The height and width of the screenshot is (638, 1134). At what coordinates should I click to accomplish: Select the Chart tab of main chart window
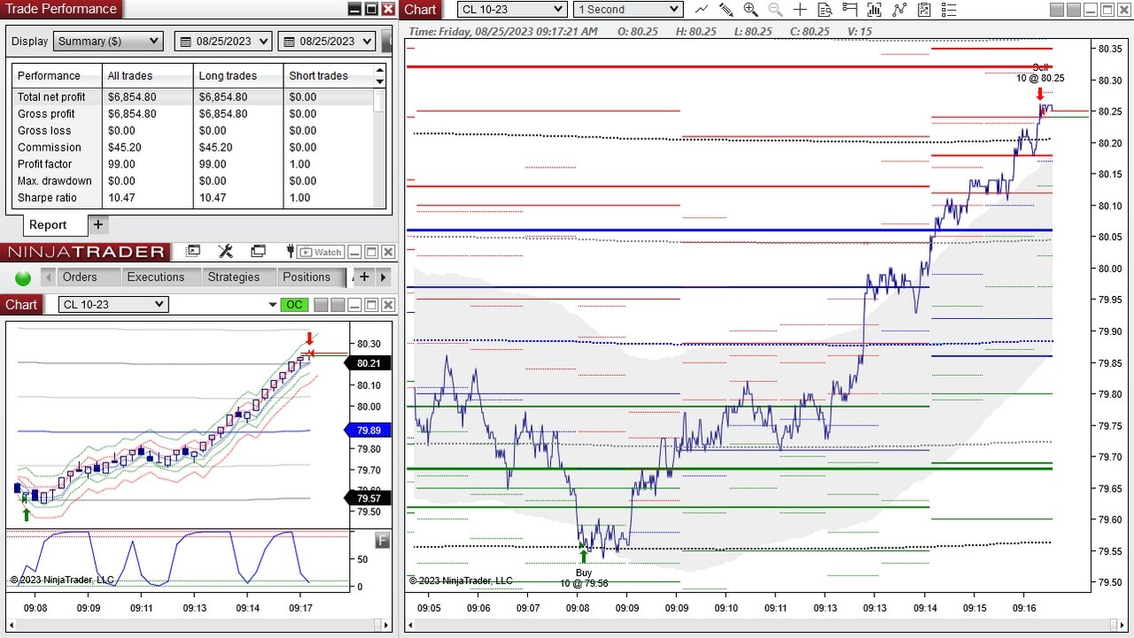click(420, 9)
